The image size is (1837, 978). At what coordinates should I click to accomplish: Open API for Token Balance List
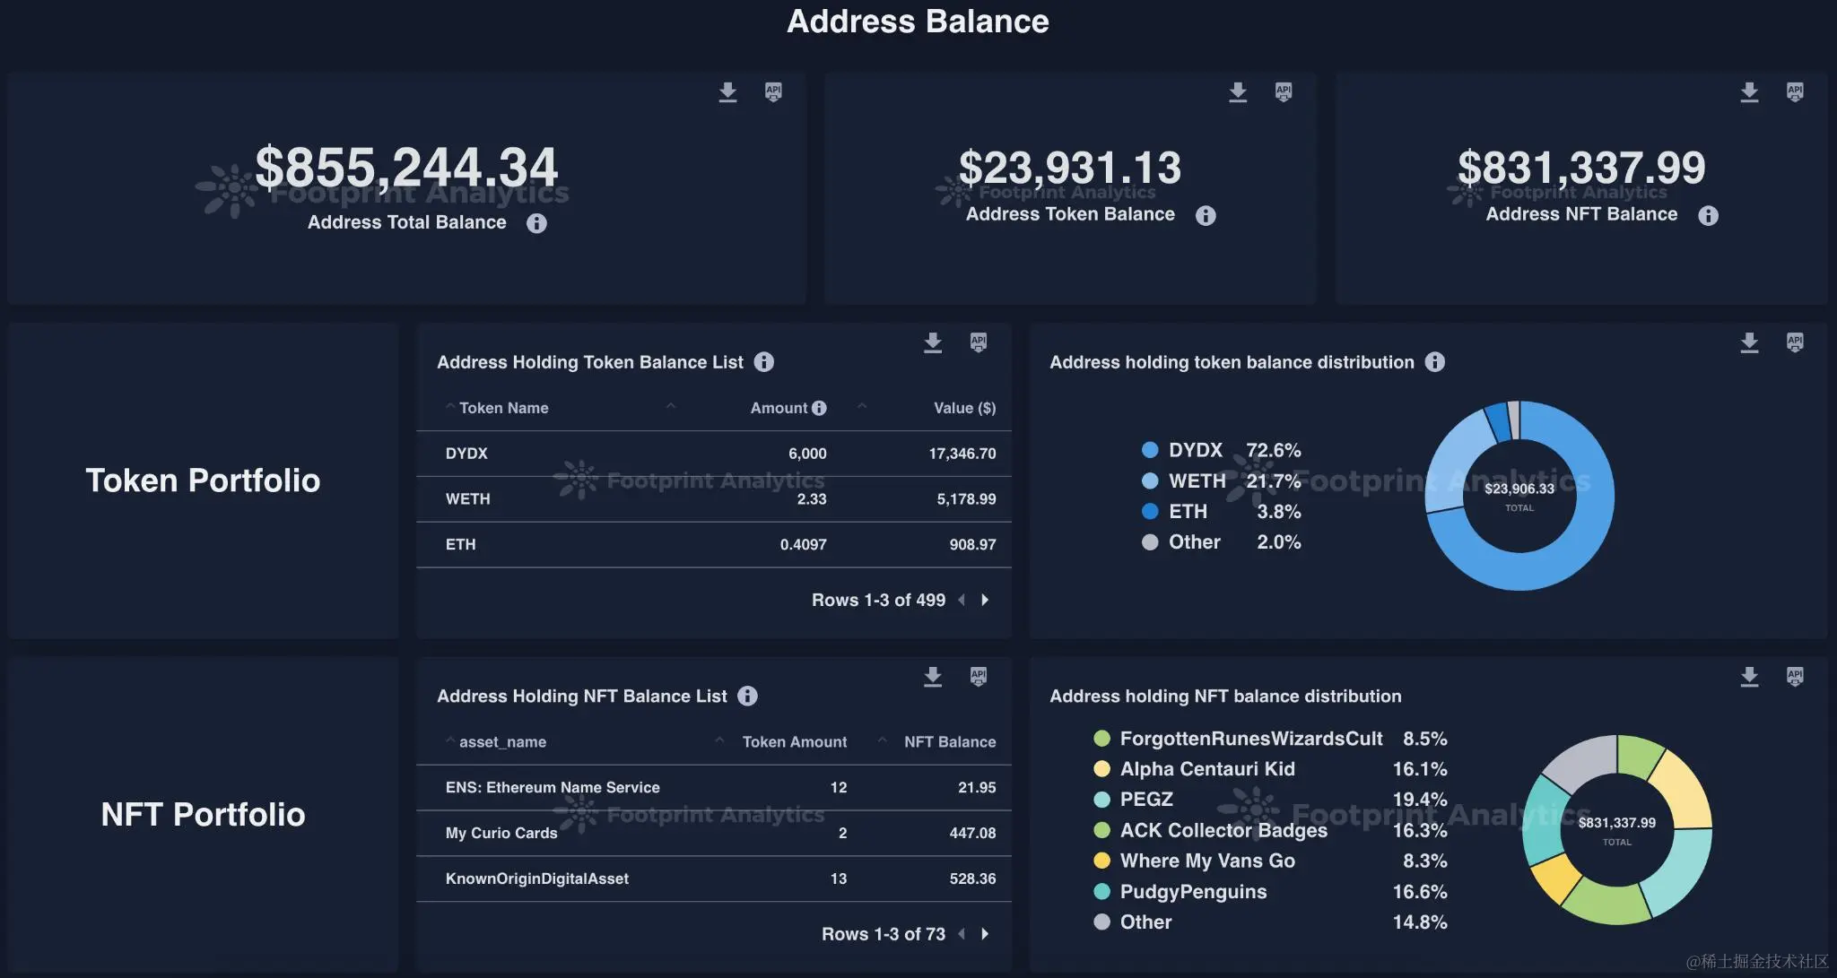coord(979,342)
